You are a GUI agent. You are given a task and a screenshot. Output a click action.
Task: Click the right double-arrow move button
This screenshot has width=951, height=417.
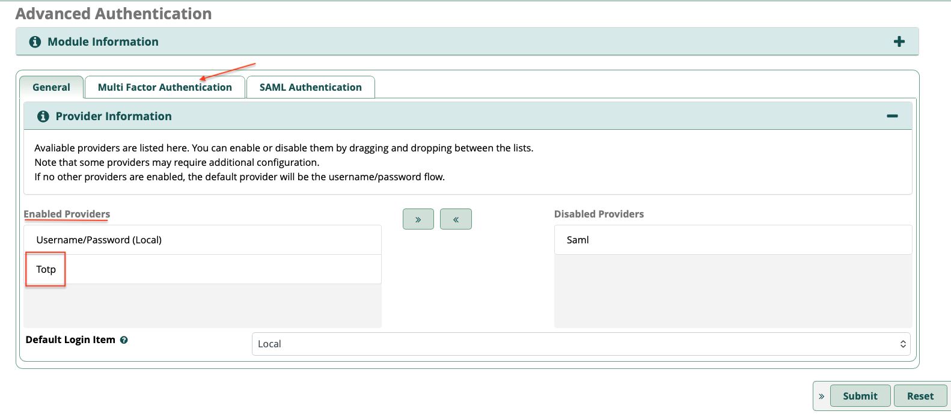[x=418, y=219]
